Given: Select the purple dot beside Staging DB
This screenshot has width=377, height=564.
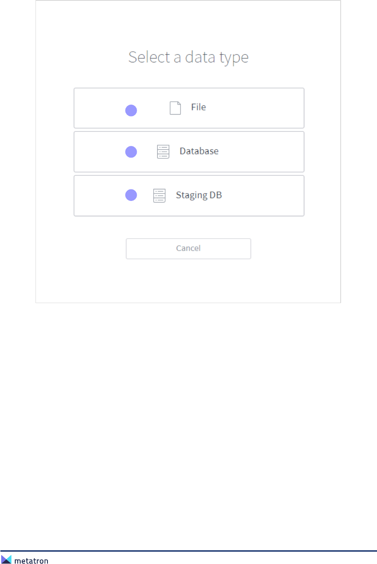Looking at the screenshot, I should coord(131,195).
